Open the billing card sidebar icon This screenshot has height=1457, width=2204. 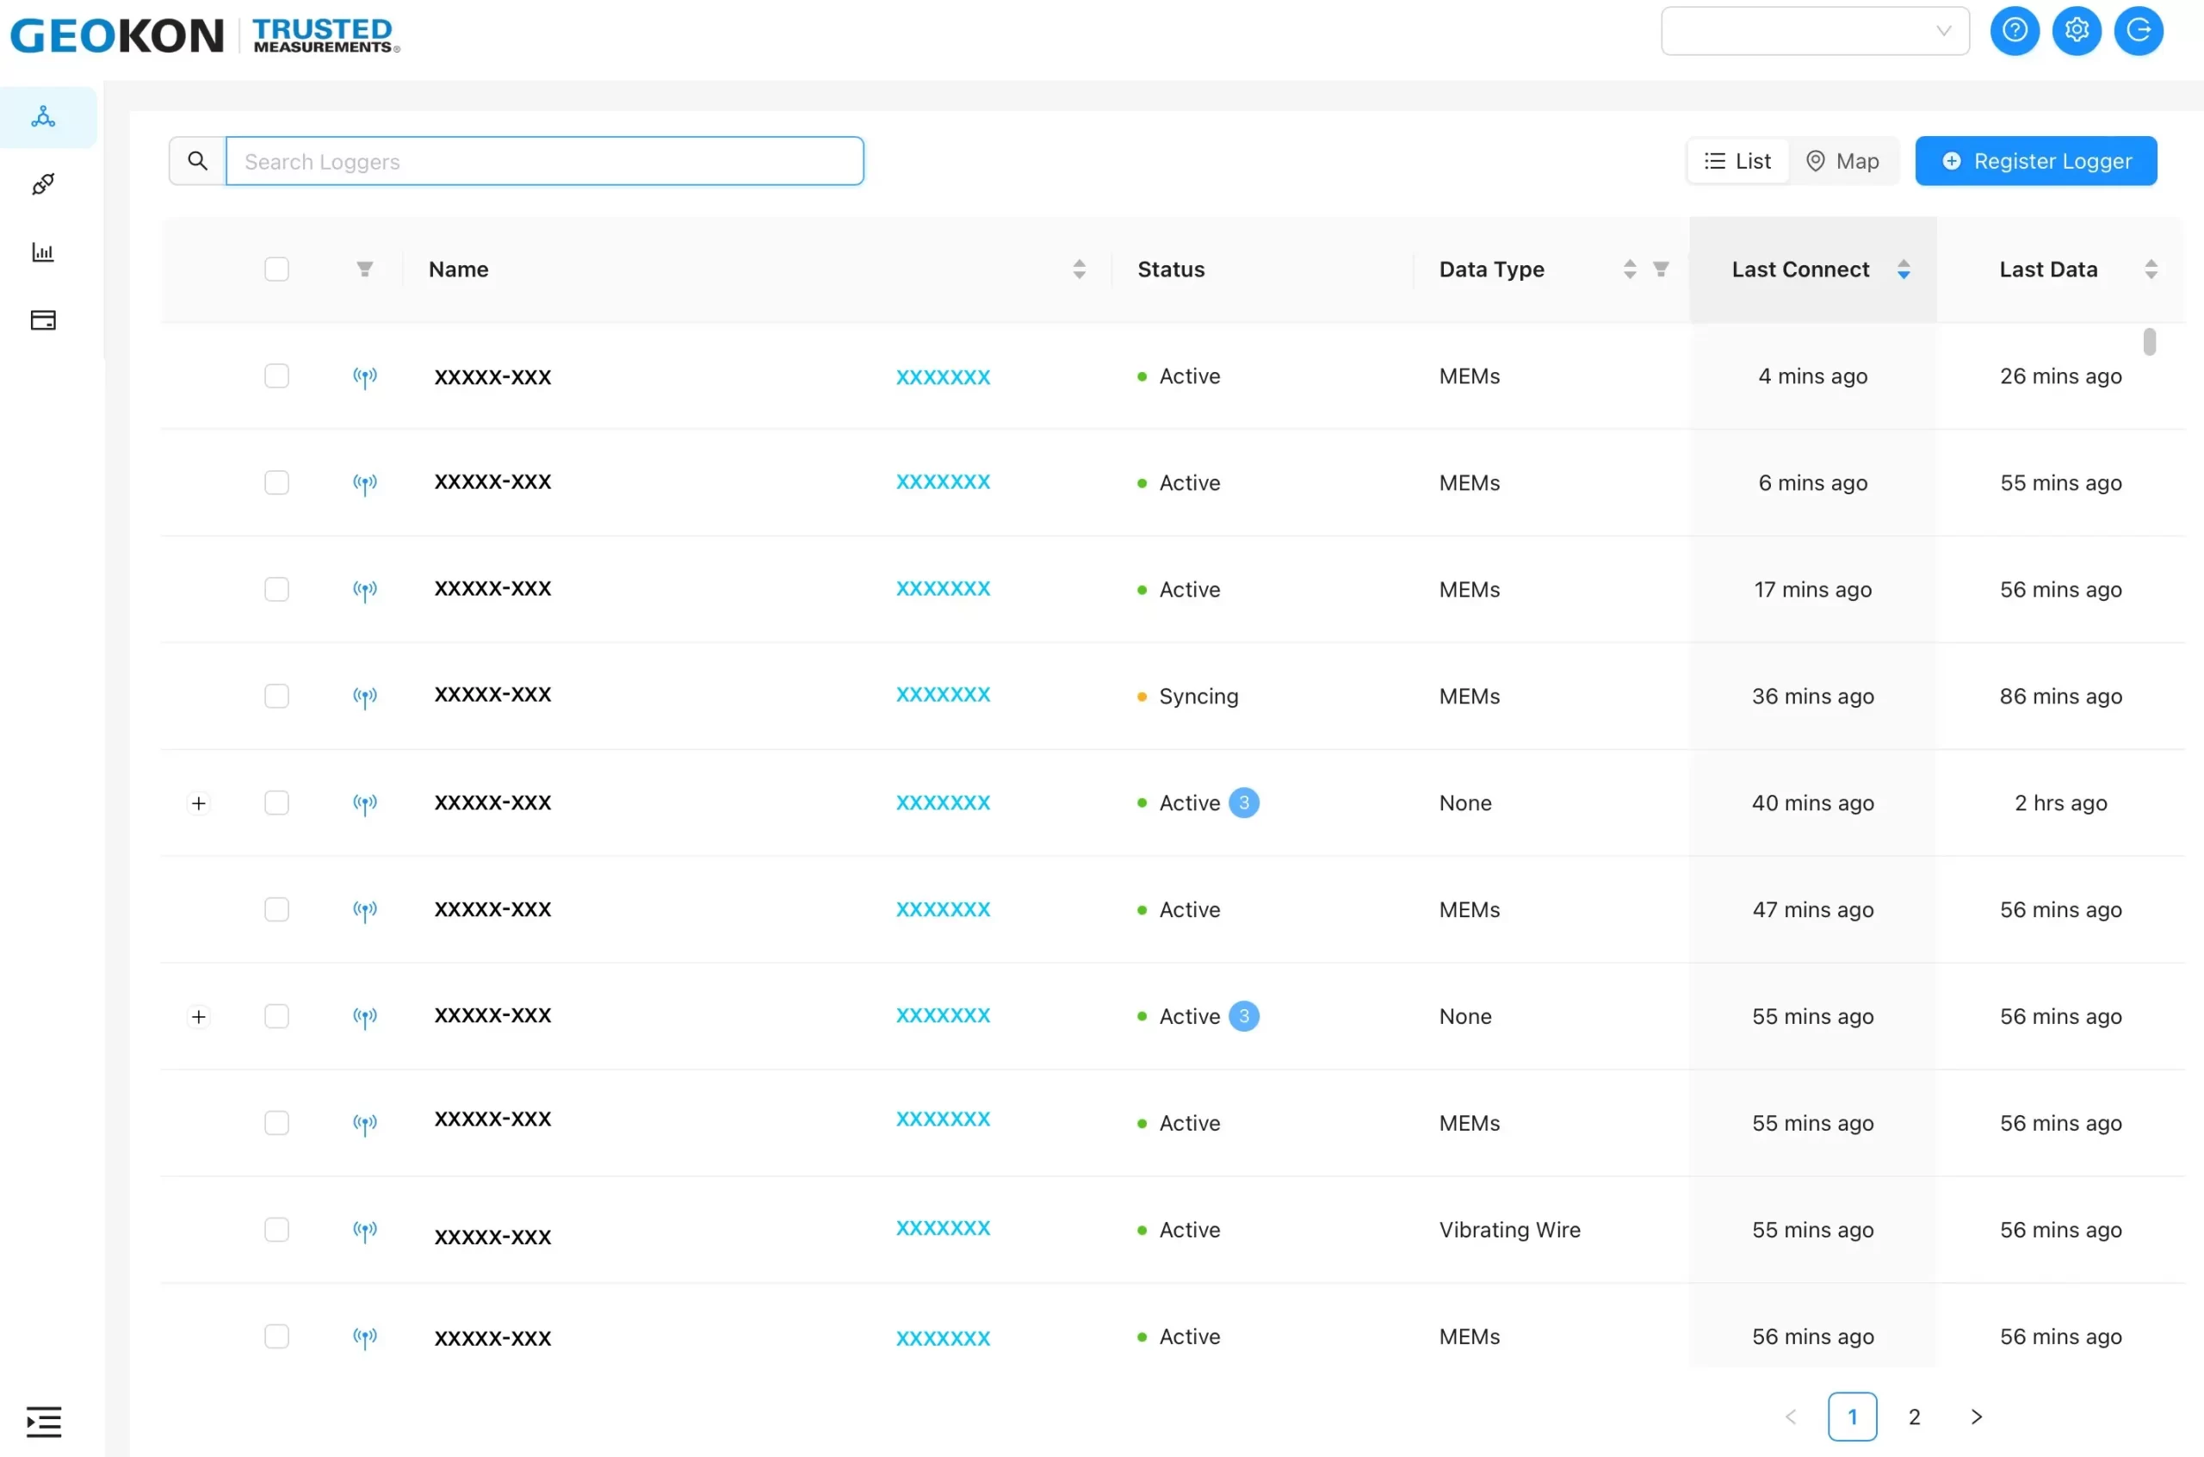point(43,320)
